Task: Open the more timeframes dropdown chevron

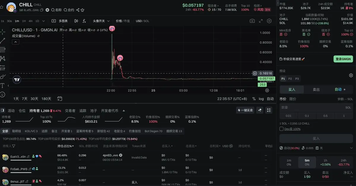Action: [44, 21]
